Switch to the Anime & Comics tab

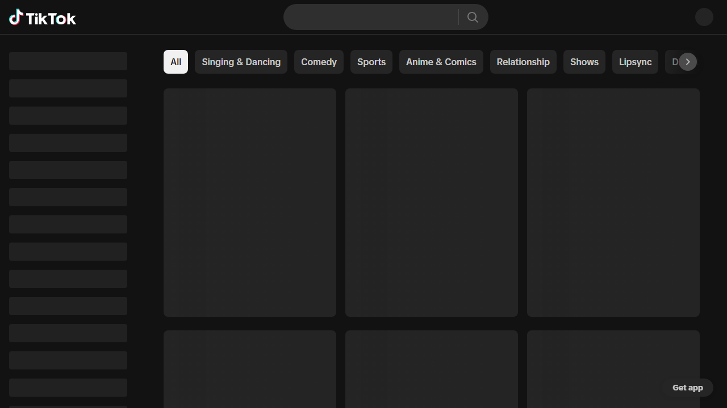(441, 62)
